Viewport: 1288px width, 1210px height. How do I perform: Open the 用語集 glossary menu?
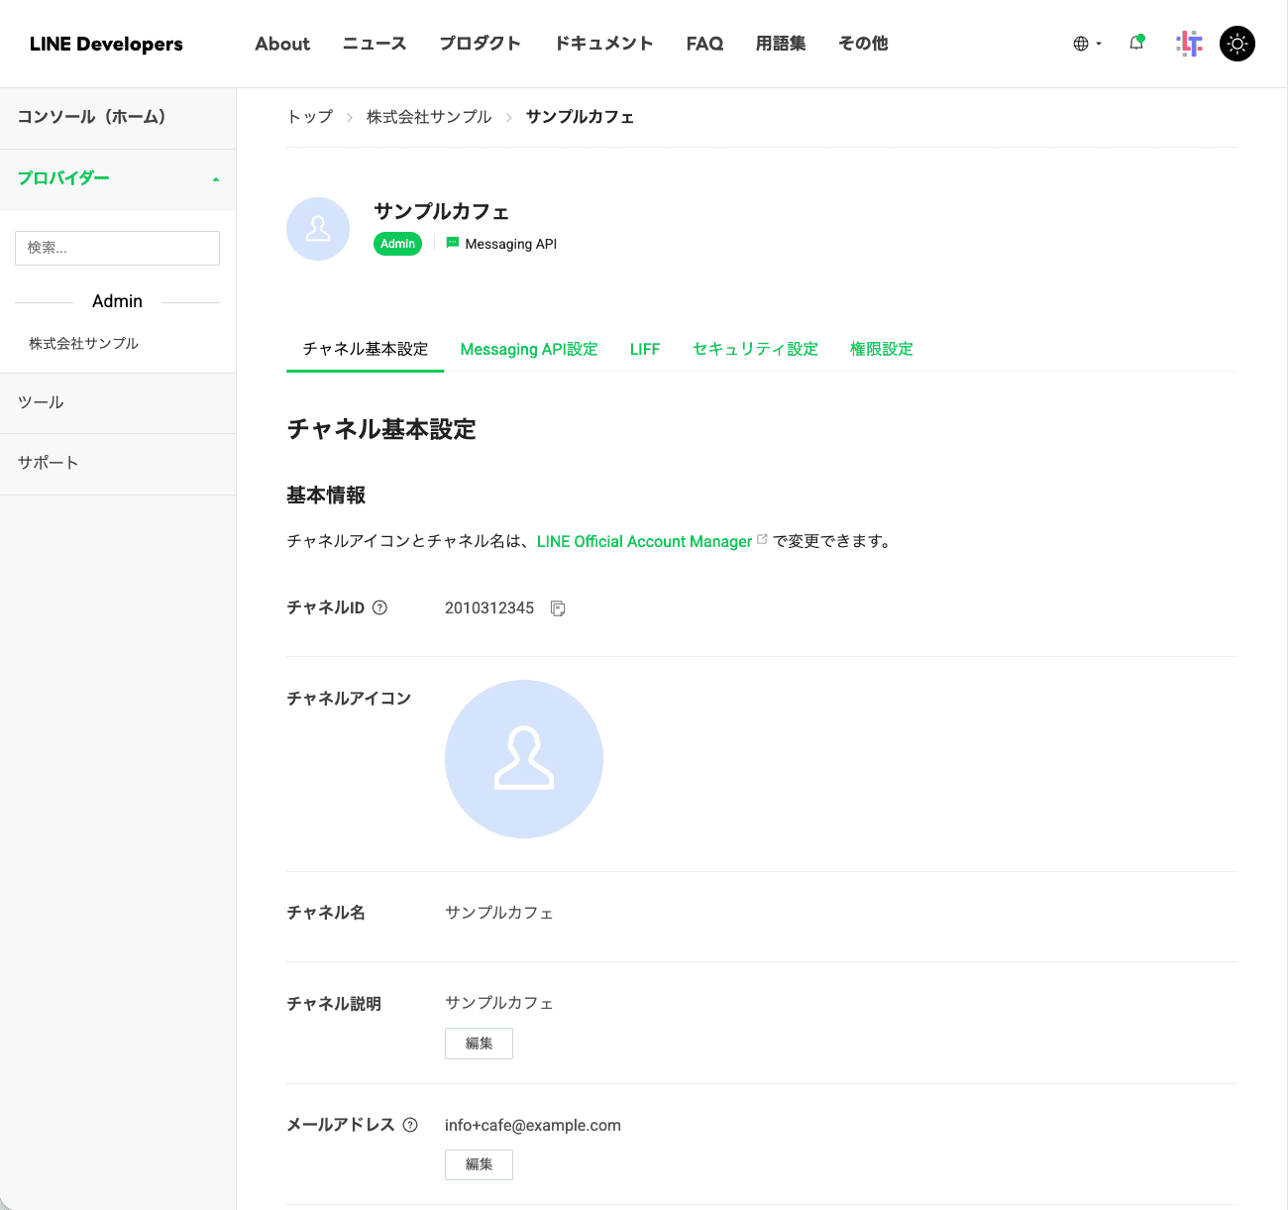[781, 44]
